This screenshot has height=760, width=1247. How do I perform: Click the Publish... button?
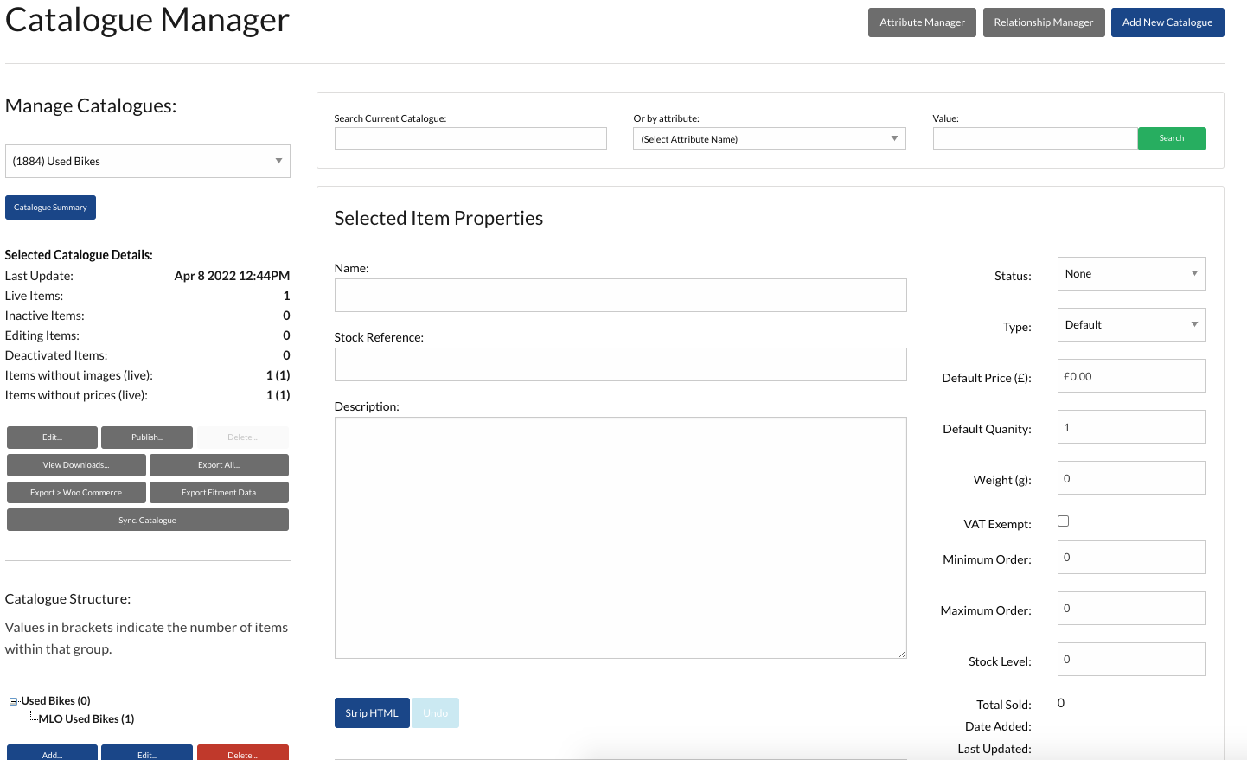[146, 437]
